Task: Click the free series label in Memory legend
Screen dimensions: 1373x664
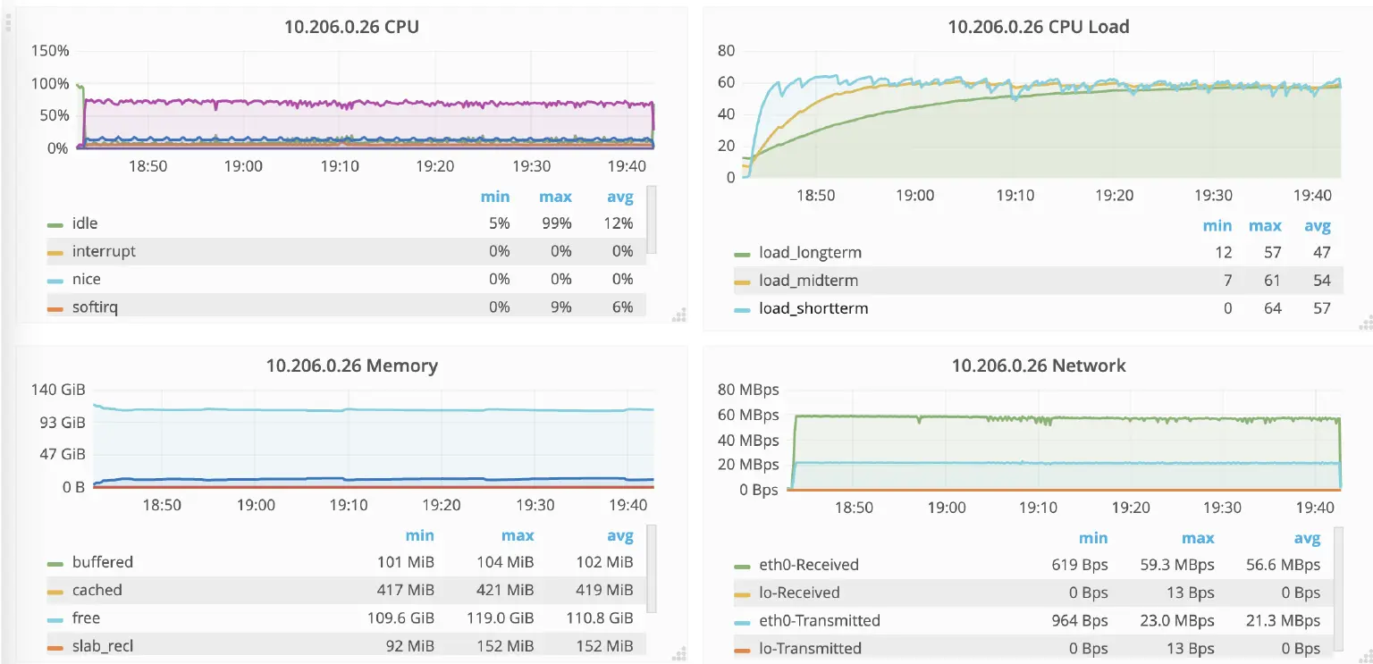Action: (86, 618)
